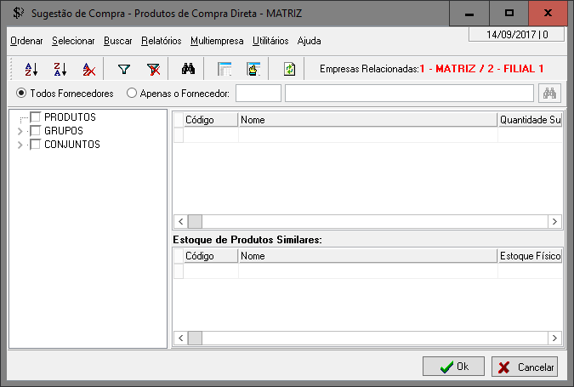Apply filter using the funnel icon
This screenshot has width=574, height=387.
coord(124,70)
